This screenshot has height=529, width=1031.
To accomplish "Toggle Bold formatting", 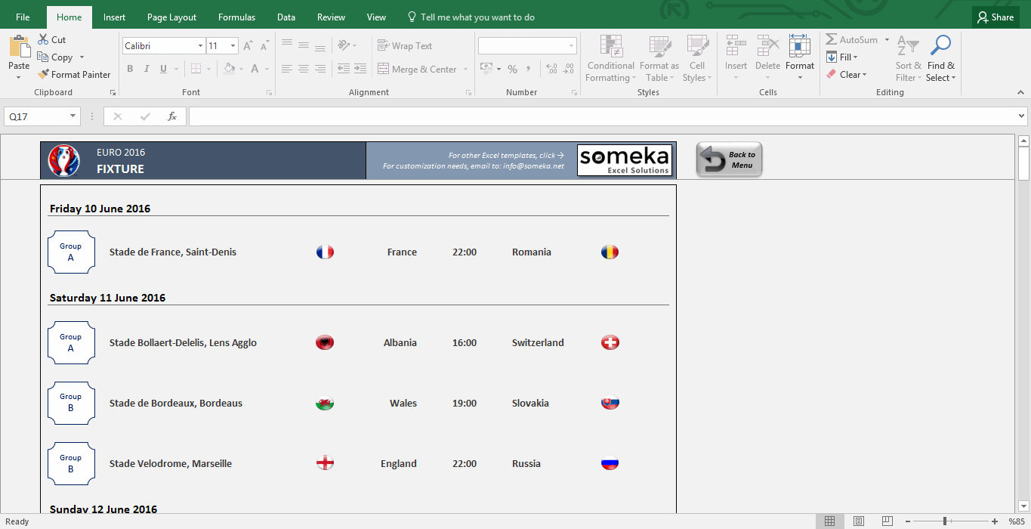I will coord(130,69).
